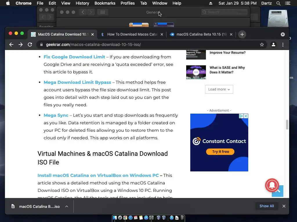Click the date and time in menu bar

[x=238, y=3]
